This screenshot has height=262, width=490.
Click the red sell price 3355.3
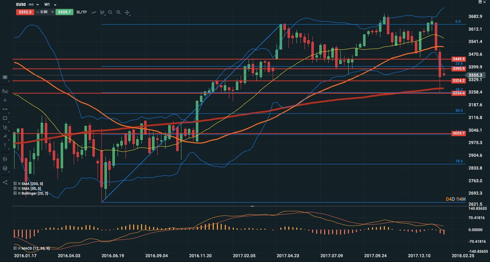tap(24, 12)
